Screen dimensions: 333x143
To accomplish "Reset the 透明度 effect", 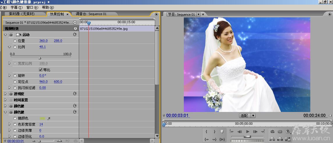I will [75, 93].
